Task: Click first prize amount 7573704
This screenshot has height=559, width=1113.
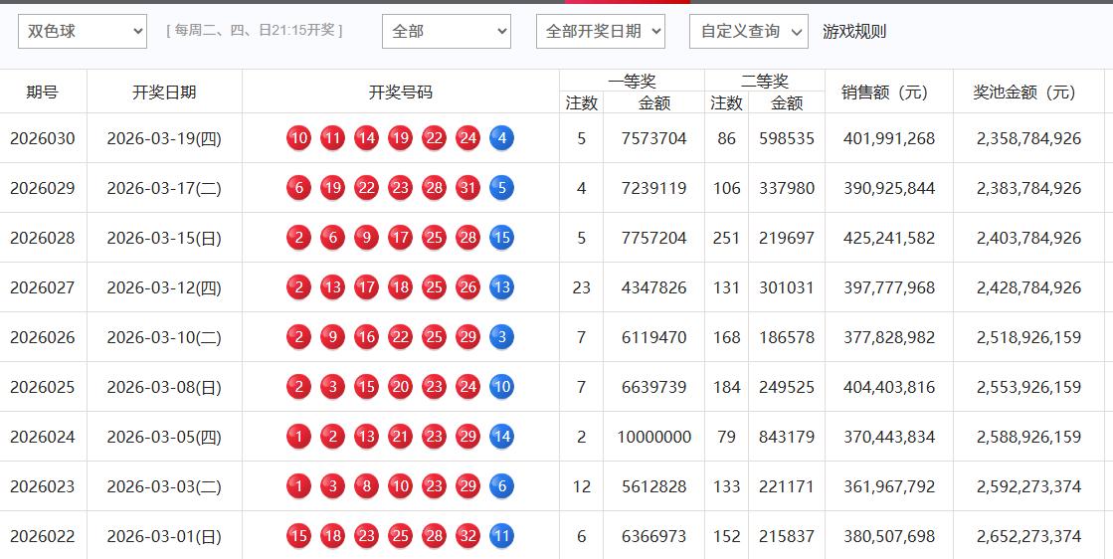Action: pyautogui.click(x=653, y=138)
